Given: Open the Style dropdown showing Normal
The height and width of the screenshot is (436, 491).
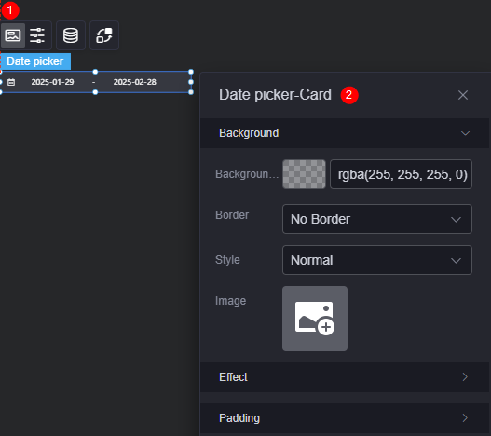Looking at the screenshot, I should [x=377, y=260].
